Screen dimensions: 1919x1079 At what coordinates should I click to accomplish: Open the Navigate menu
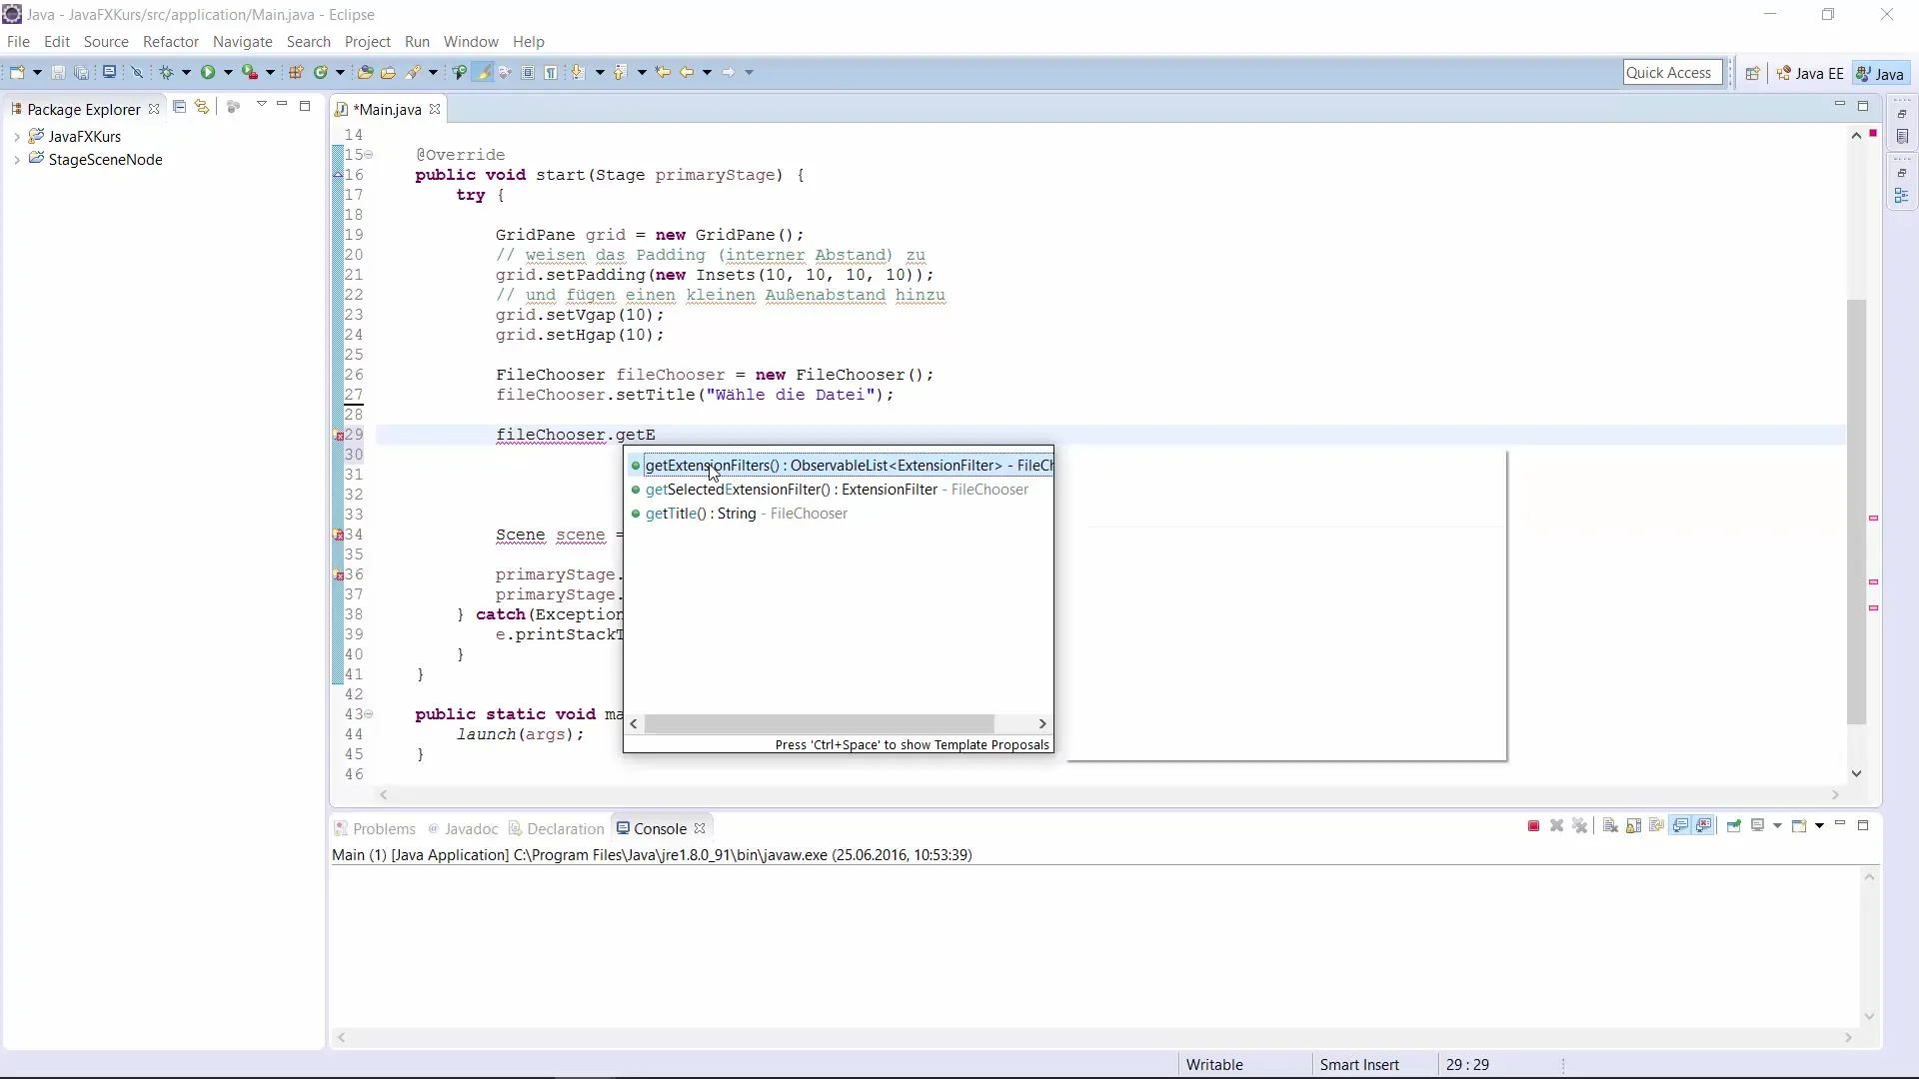coord(243,42)
